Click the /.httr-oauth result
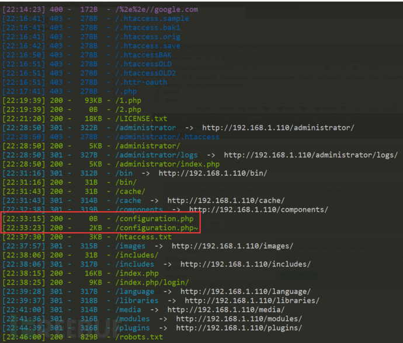403x343 pixels. [x=141, y=82]
